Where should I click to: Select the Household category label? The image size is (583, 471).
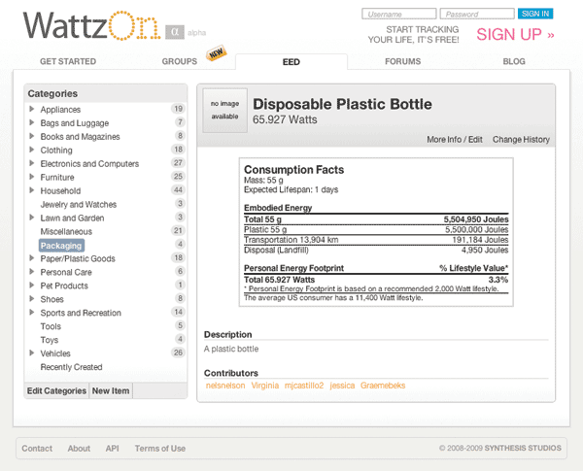click(x=60, y=190)
